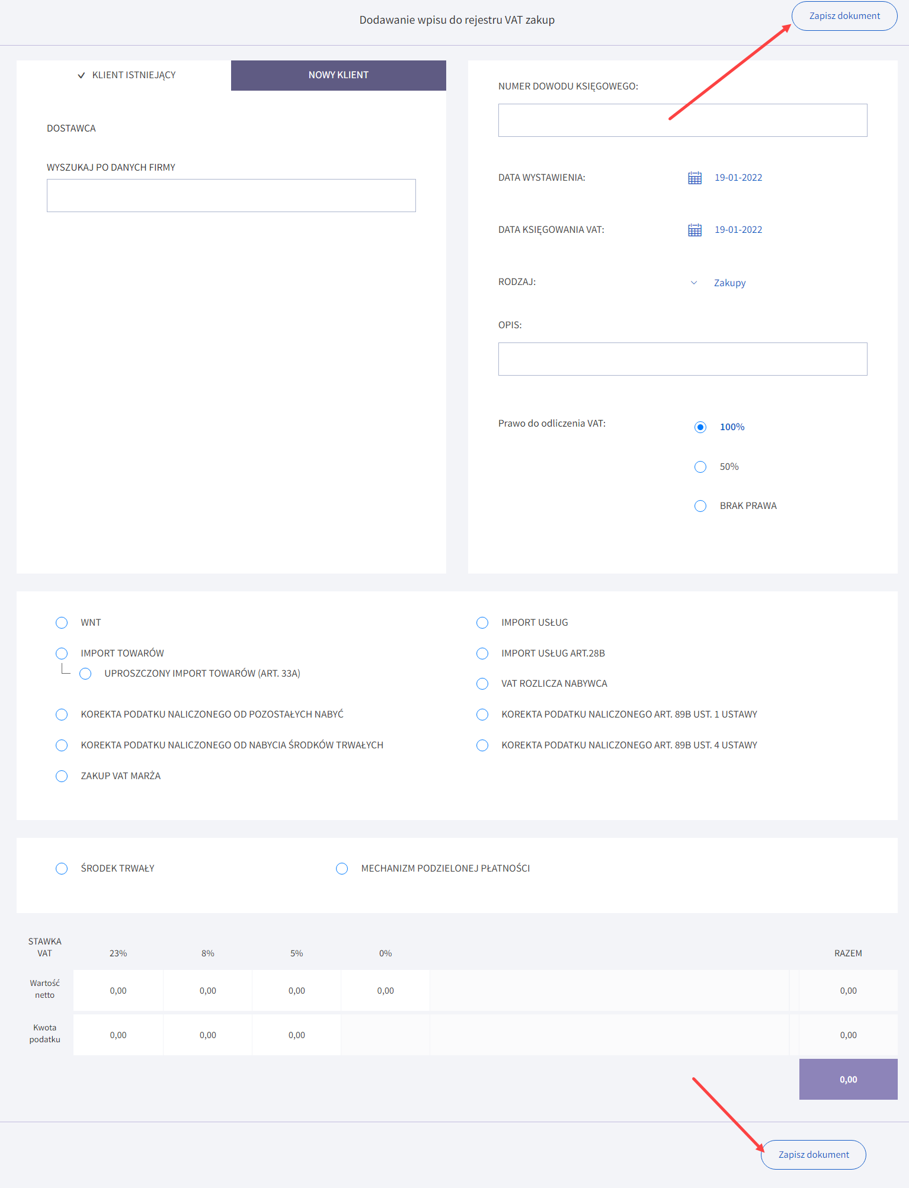This screenshot has height=1188, width=909.
Task: Click the Opis text field
Action: point(683,359)
